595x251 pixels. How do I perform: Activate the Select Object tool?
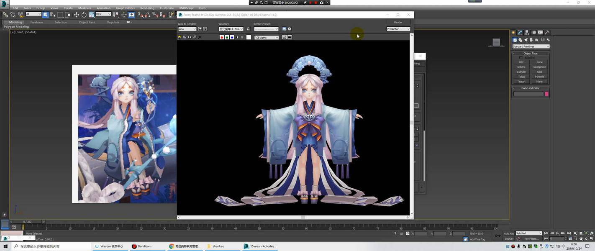pyautogui.click(x=45, y=15)
